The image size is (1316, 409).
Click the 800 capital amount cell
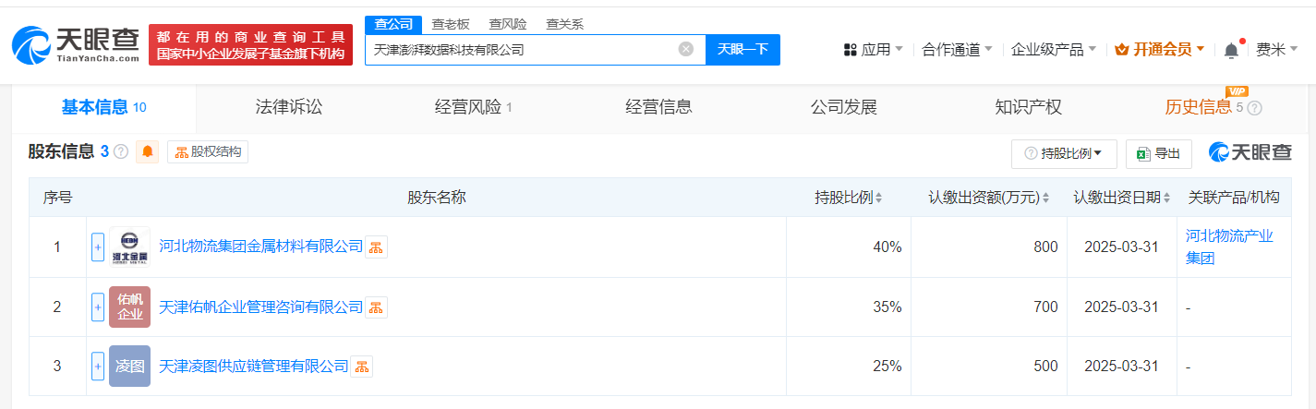[x=1045, y=247]
